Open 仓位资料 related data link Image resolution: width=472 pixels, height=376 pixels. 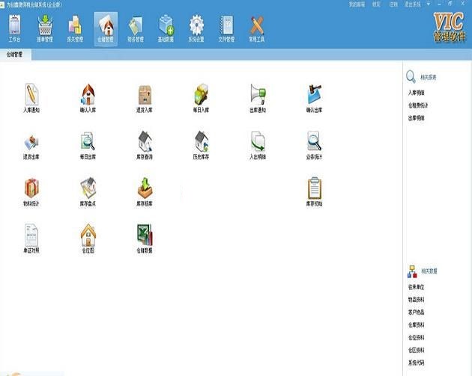(x=417, y=338)
